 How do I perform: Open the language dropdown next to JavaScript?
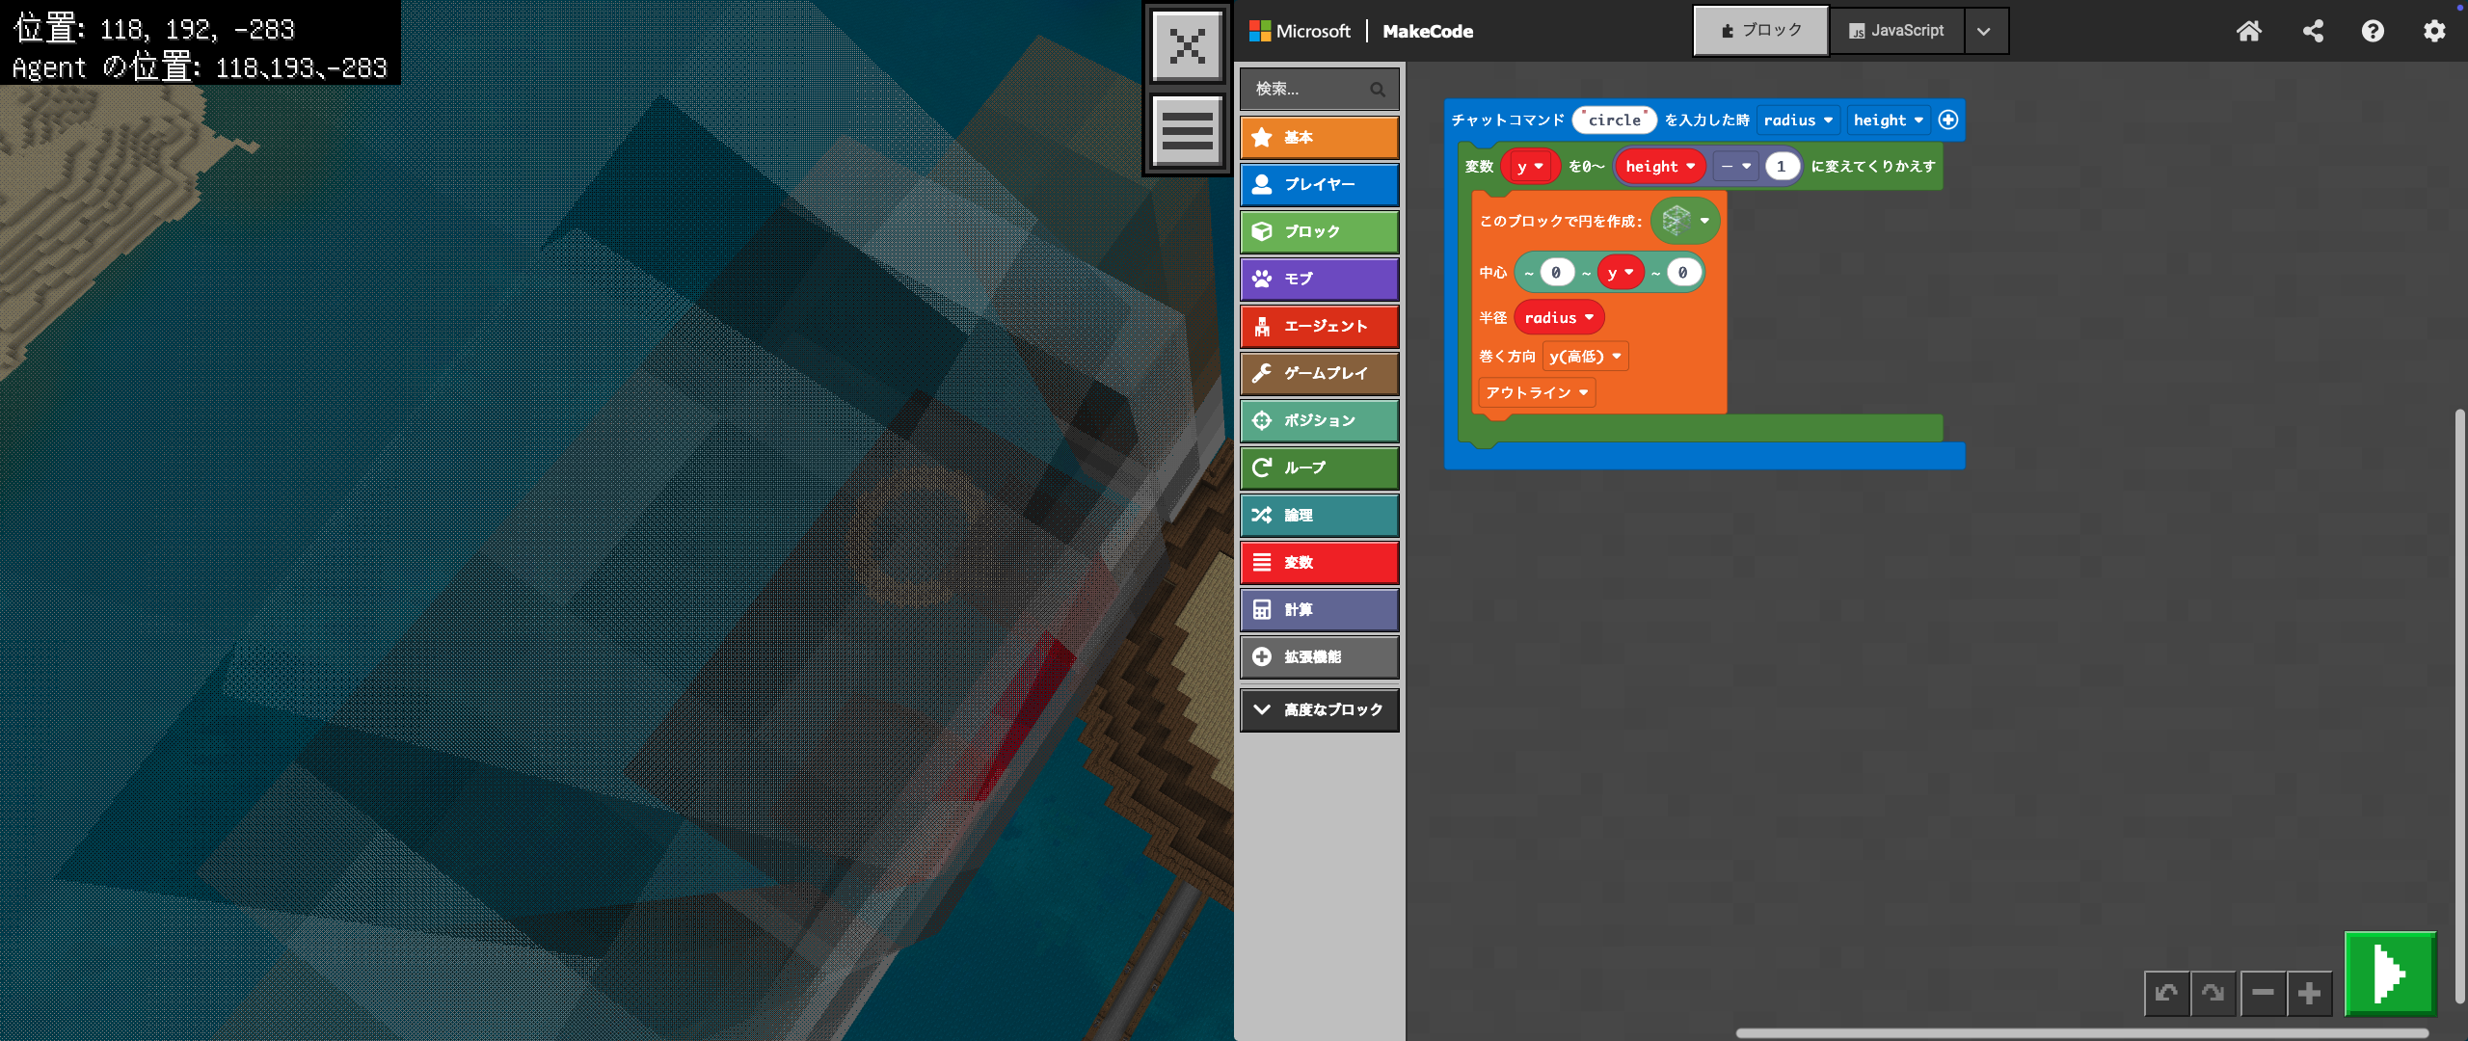[x=1984, y=31]
